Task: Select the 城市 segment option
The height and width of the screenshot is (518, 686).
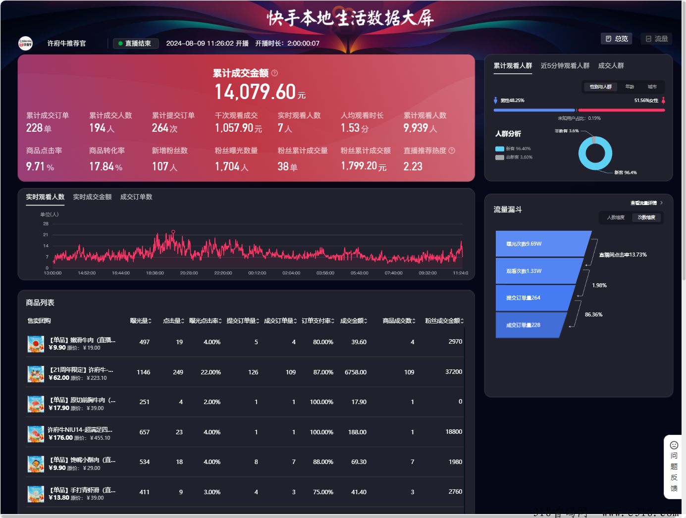Action: tap(652, 87)
